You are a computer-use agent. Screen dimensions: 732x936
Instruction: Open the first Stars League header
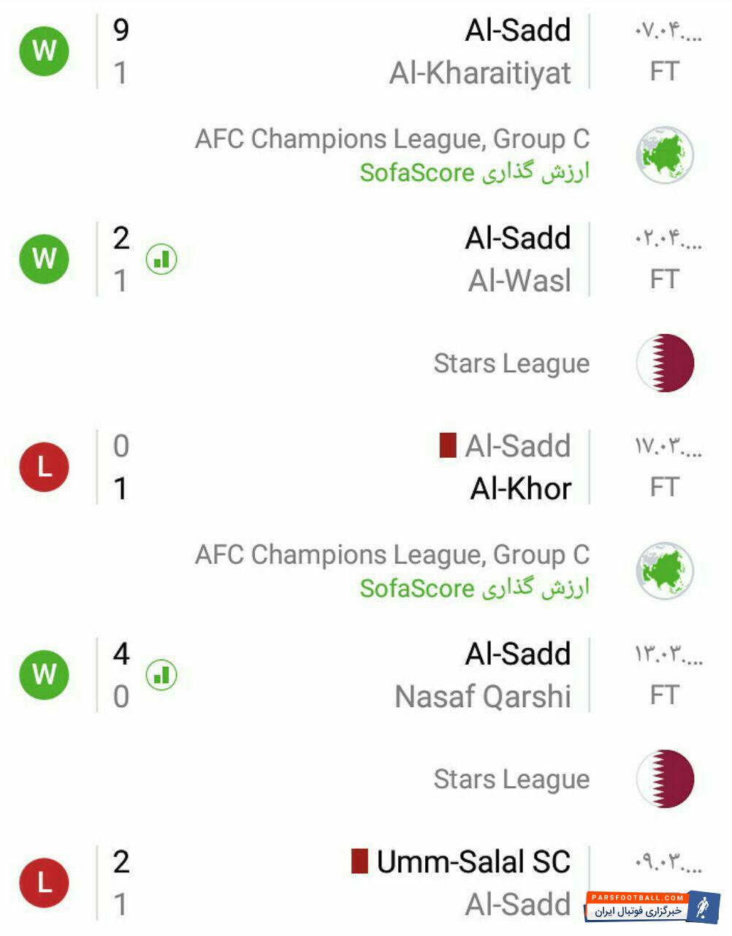[511, 363]
